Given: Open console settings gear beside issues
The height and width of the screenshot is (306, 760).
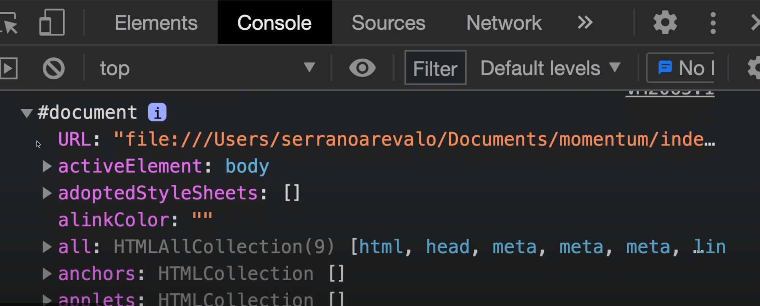Looking at the screenshot, I should [x=754, y=68].
